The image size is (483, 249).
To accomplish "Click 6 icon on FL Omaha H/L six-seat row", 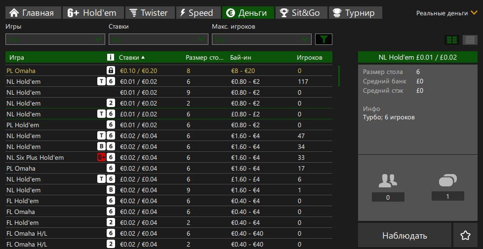I will pyautogui.click(x=111, y=233).
